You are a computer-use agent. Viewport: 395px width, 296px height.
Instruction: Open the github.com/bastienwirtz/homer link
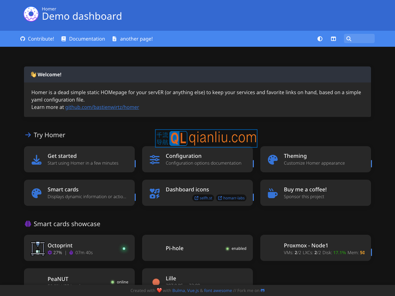coord(102,107)
